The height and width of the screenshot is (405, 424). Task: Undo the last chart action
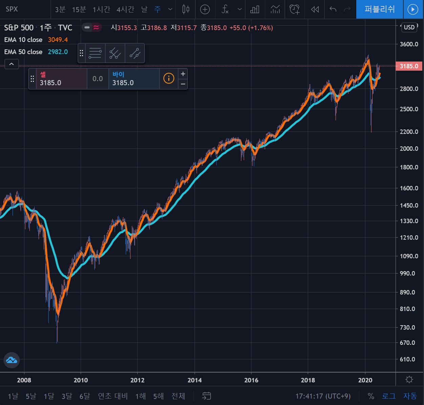[x=333, y=9]
